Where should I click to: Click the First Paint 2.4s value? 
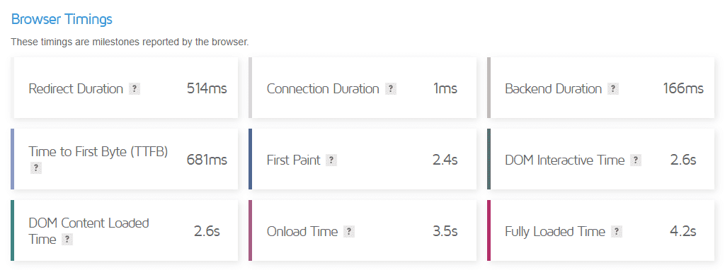coord(445,160)
